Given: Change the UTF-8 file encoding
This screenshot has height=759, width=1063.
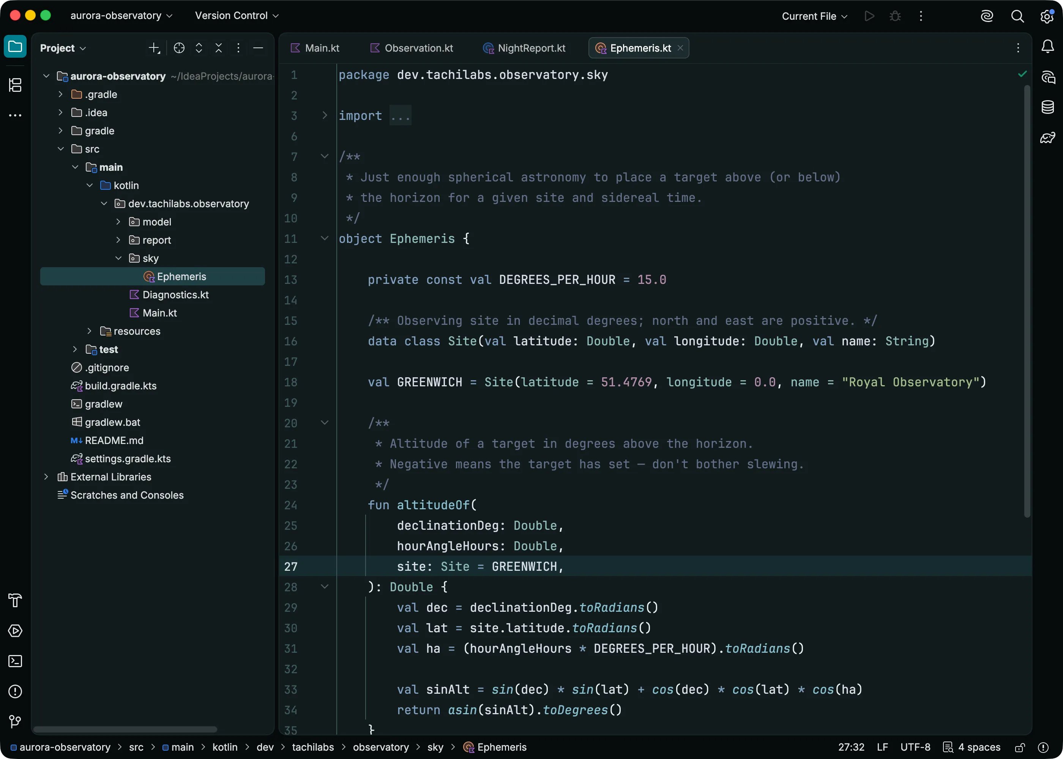Looking at the screenshot, I should 915,748.
